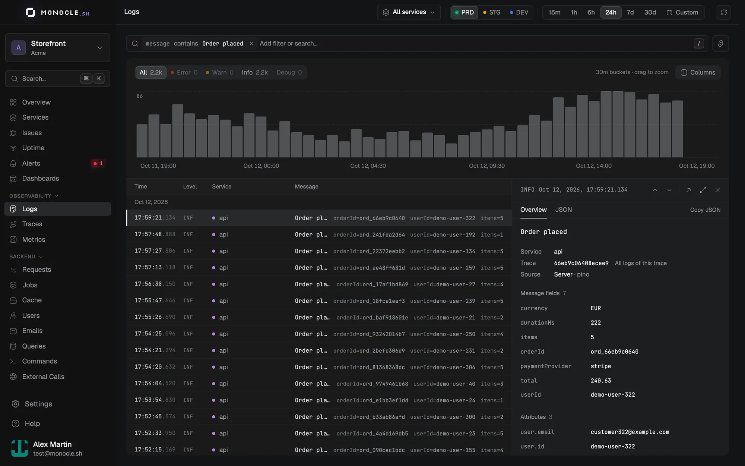The height and width of the screenshot is (466, 745).
Task: Open Uptime from the sidebar
Action: pos(58,148)
